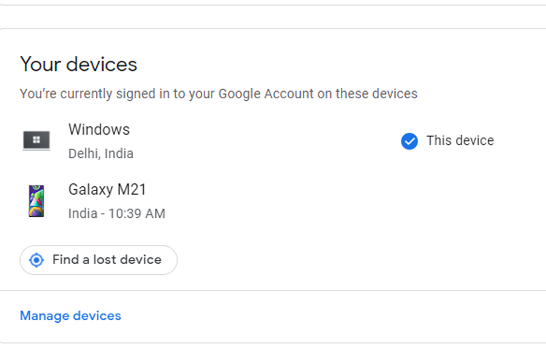Click the "Your devices" heading
This screenshot has width=546, height=364.
[79, 64]
